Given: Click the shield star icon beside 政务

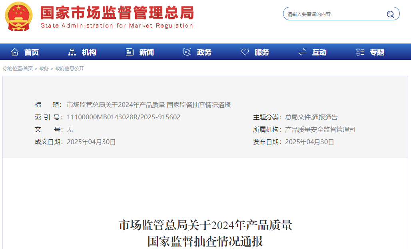Looking at the screenshot, I should (x=187, y=52).
